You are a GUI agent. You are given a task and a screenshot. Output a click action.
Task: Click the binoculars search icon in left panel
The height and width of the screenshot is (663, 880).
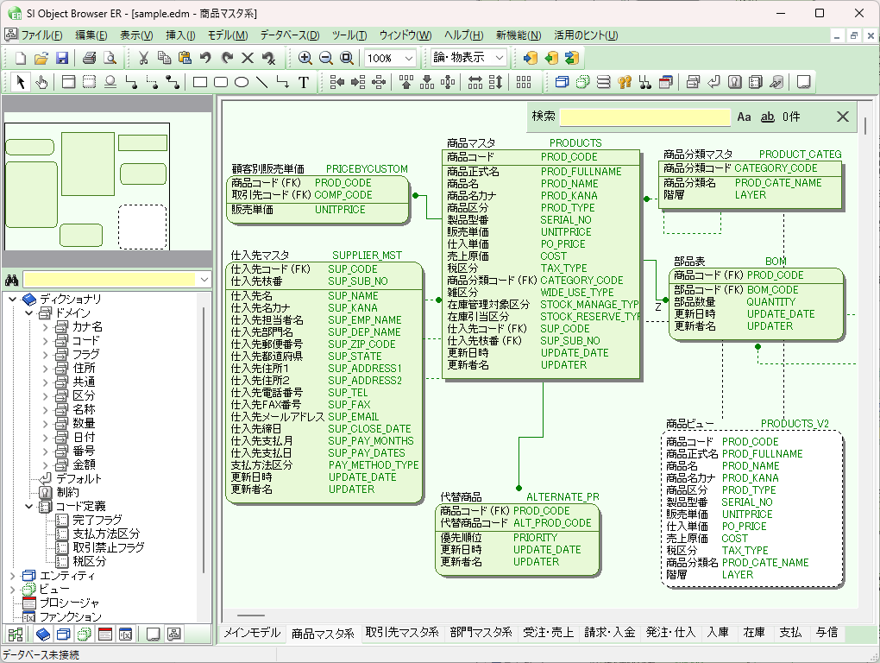[x=12, y=280]
